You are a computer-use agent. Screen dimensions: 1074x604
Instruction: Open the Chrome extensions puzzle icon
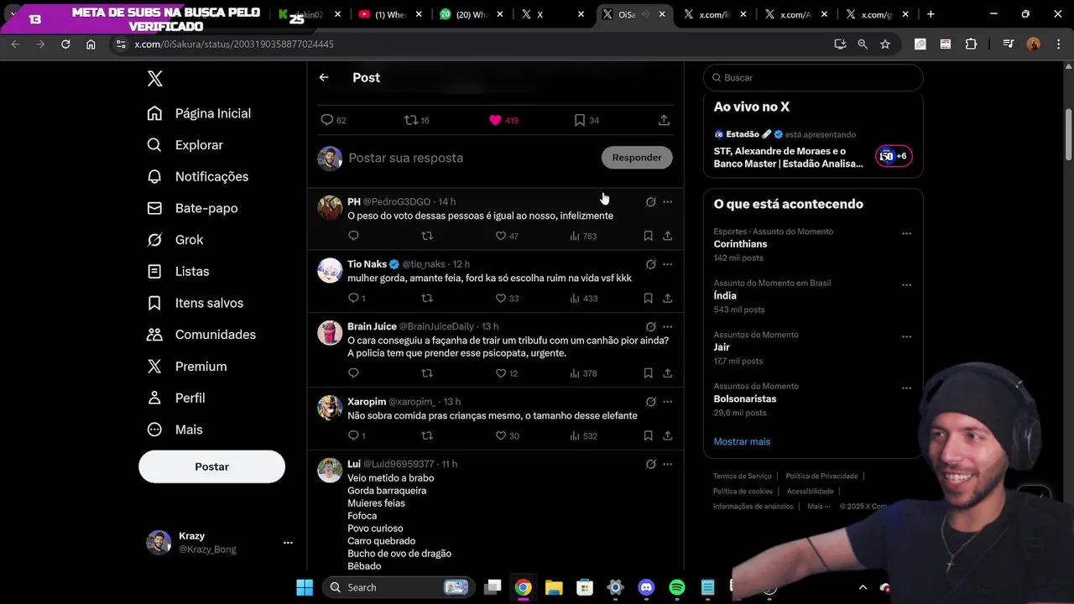pyautogui.click(x=971, y=44)
